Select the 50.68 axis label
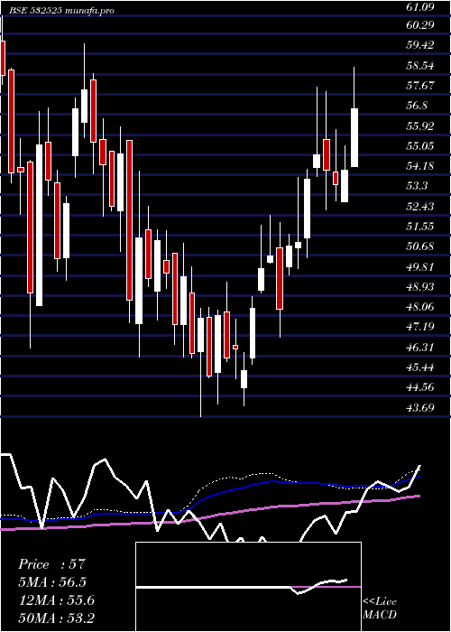This screenshot has width=451, height=632. (420, 246)
